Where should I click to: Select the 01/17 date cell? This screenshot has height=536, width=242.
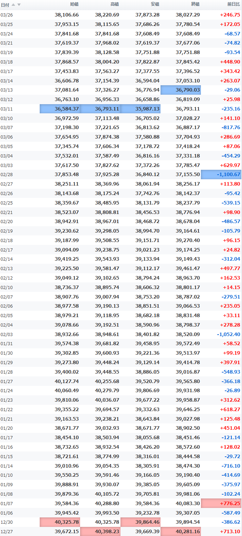[x=6, y=437]
